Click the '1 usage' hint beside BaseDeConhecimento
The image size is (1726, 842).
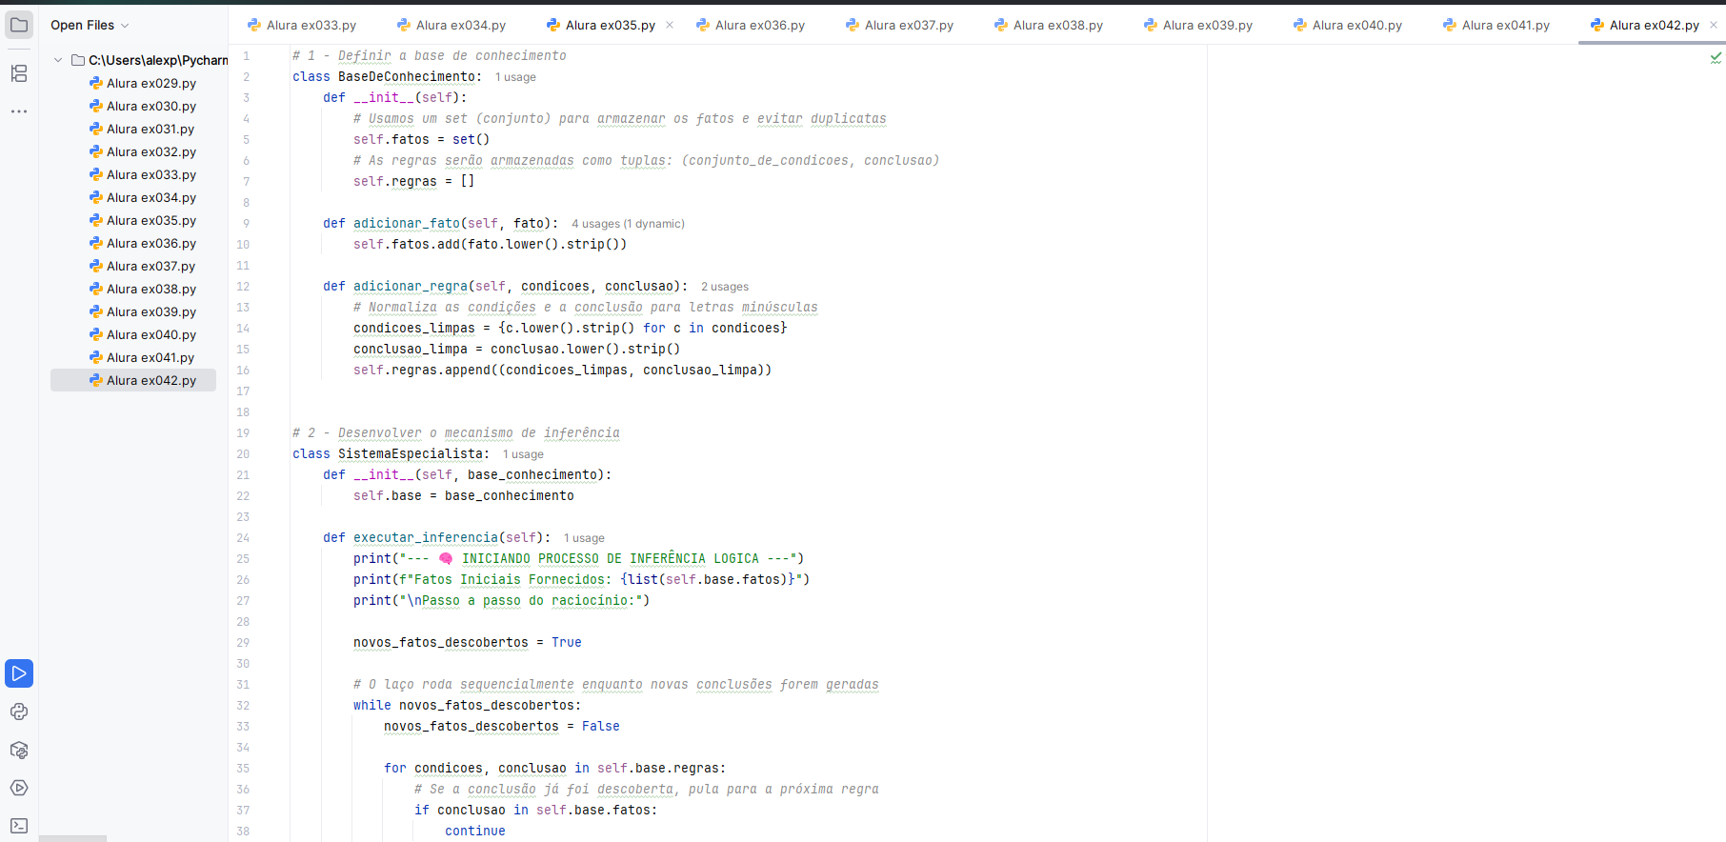pos(515,77)
